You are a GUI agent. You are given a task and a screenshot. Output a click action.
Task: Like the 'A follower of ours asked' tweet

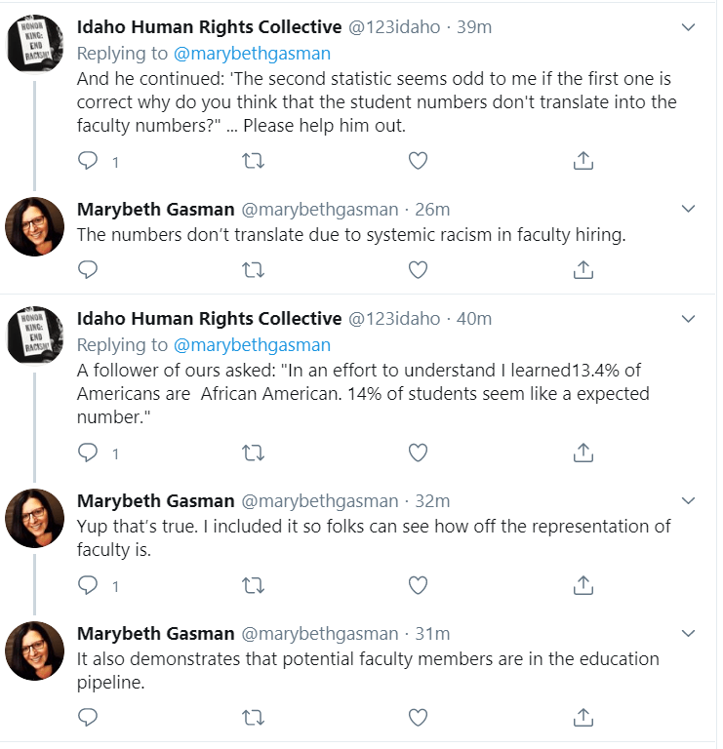click(x=418, y=453)
